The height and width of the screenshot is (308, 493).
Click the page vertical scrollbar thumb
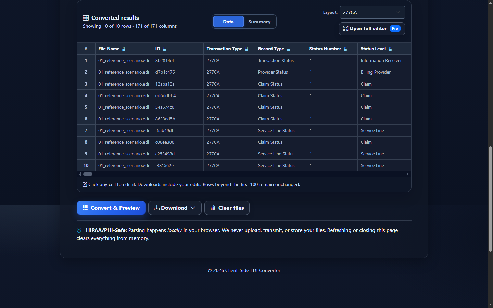coord(491,199)
